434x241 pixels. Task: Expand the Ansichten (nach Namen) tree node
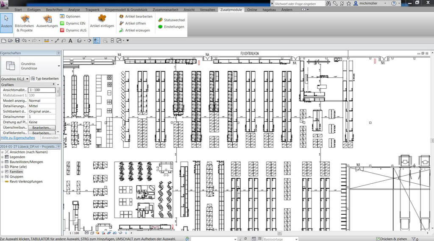pos(2,151)
